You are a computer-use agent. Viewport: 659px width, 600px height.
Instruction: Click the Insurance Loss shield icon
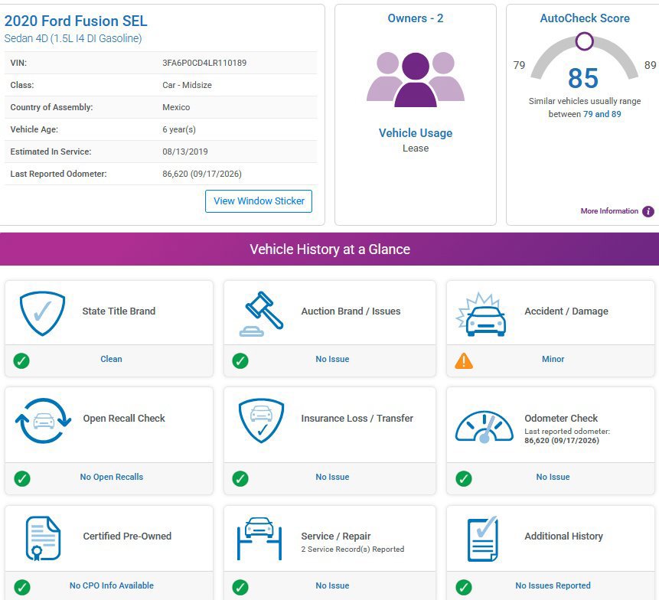coord(262,421)
